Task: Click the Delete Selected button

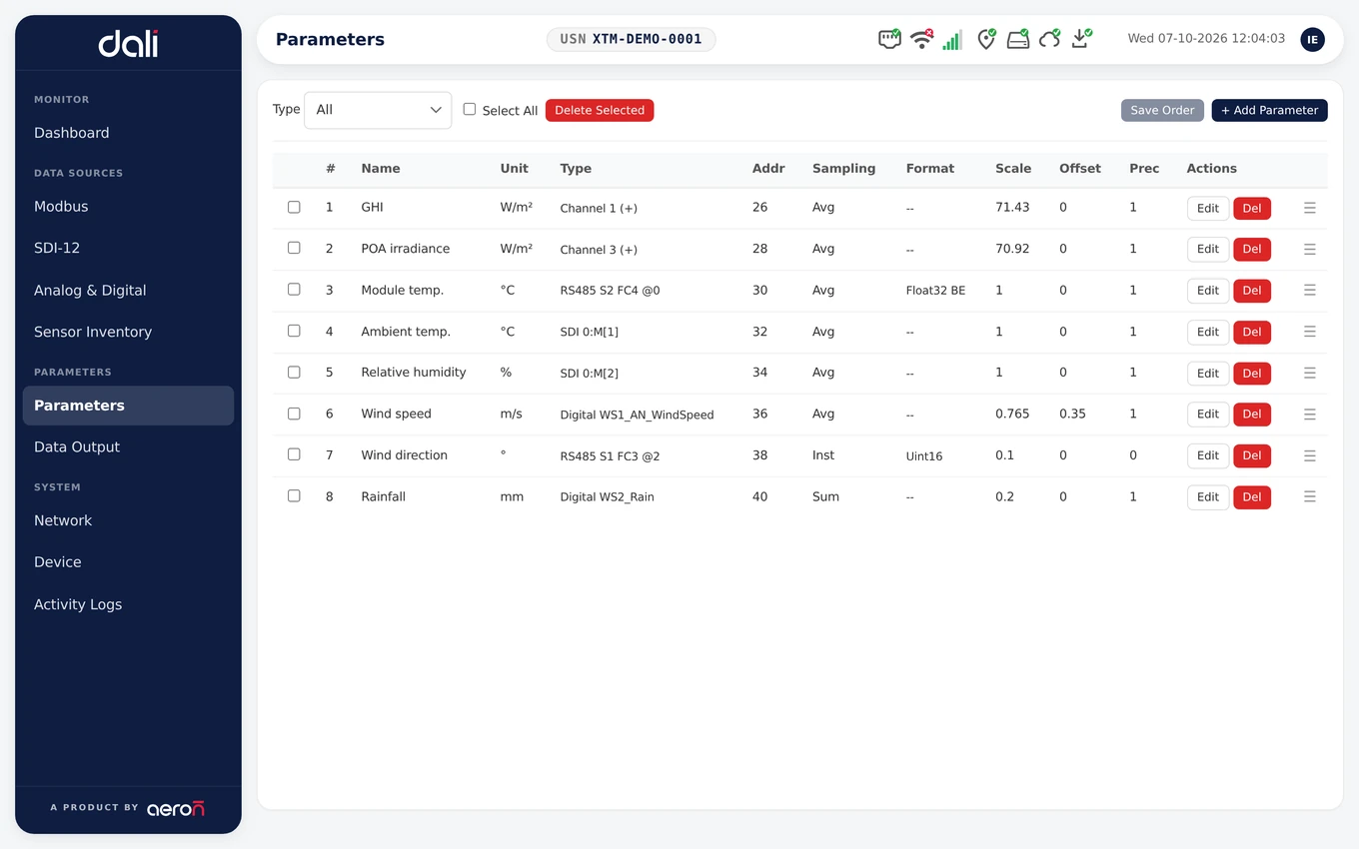Action: coord(600,110)
